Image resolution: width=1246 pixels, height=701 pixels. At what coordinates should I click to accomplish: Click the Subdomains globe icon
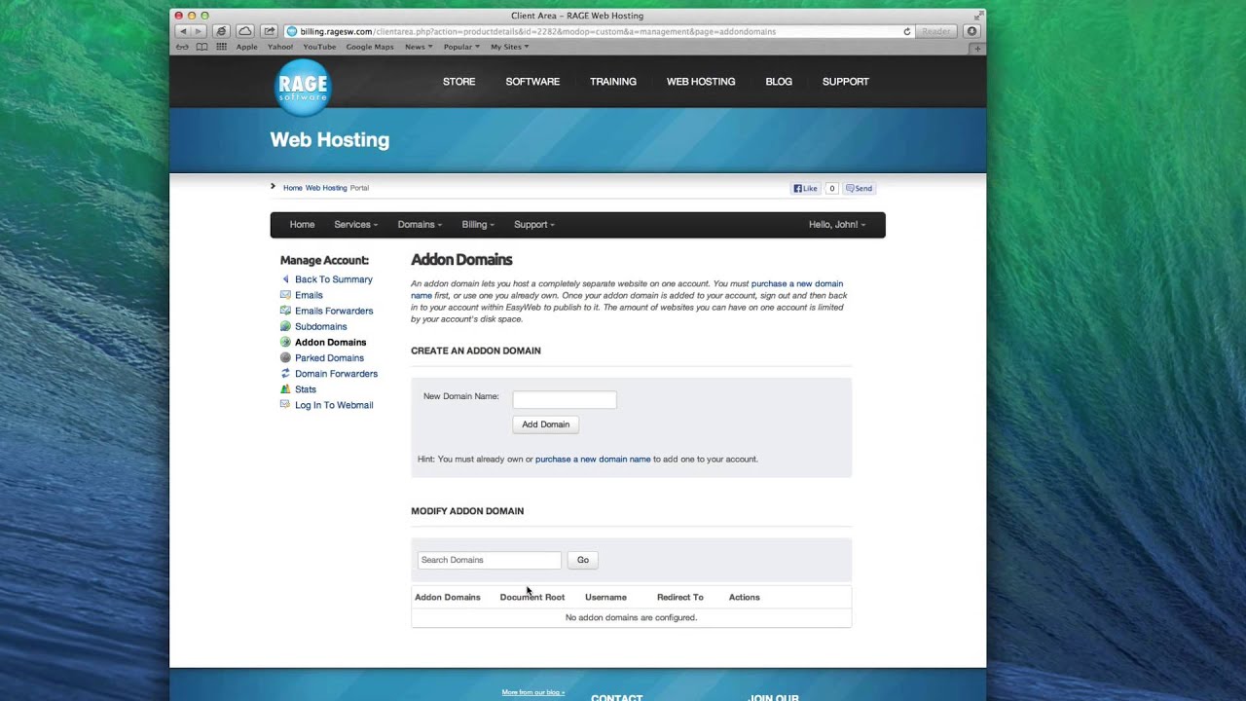tap(285, 326)
